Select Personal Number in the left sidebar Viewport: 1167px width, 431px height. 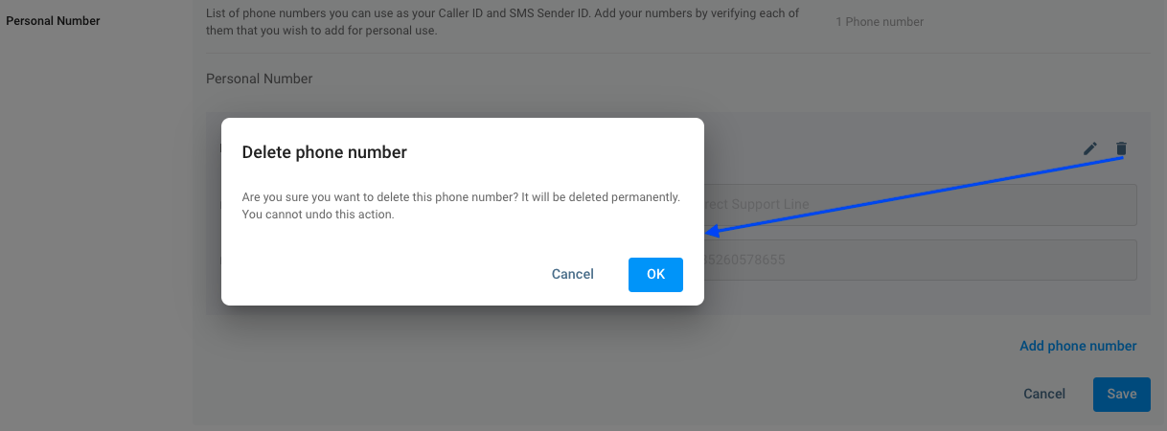[x=53, y=21]
